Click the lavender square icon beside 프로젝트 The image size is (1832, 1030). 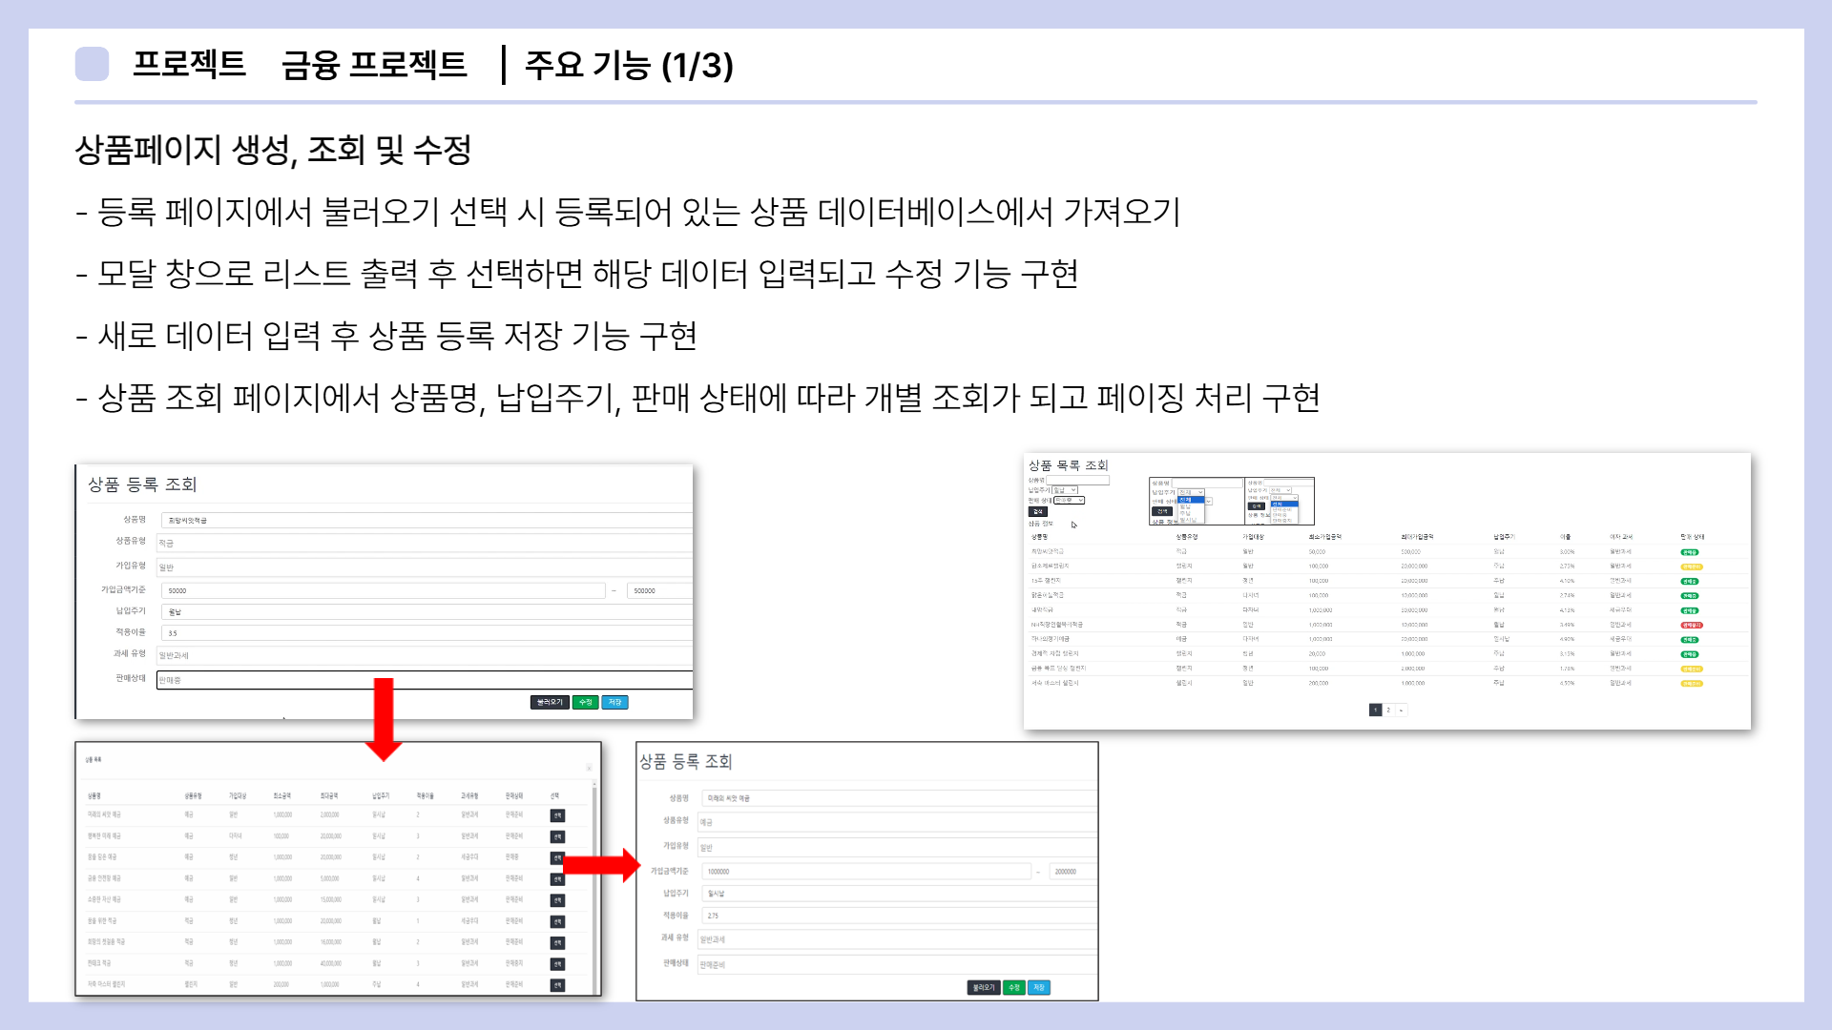(92, 64)
